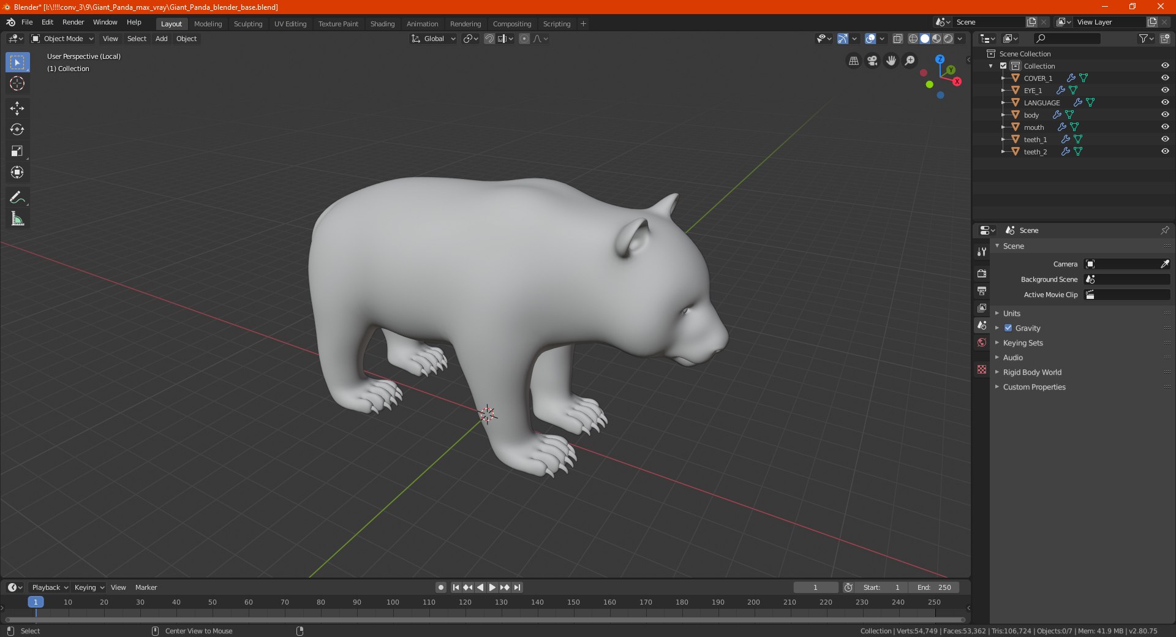Screen dimensions: 1176x637
Task: Switch to orthographic view grid icon
Action: tap(854, 61)
